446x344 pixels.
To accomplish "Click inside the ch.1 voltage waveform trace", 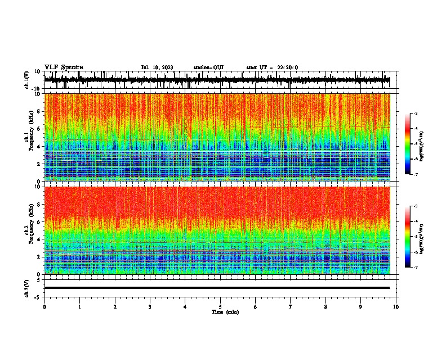I will [217, 80].
